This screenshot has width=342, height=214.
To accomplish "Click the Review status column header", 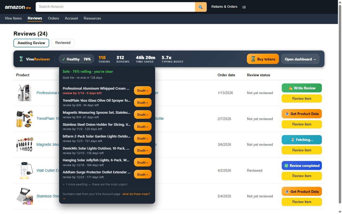I will (258, 75).
